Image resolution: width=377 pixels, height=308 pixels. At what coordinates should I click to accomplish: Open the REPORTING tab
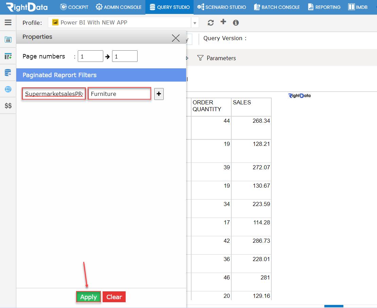tap(324, 7)
